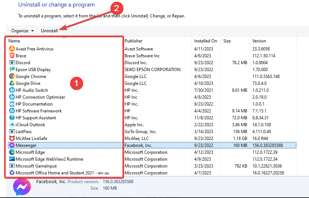Click publisher 'GoTo Group, Inc.'
309x198 pixels.
[140, 132]
